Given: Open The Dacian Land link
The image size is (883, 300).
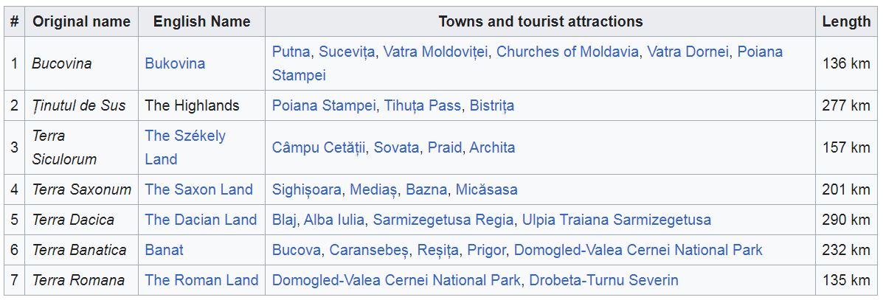Looking at the screenshot, I should [201, 220].
